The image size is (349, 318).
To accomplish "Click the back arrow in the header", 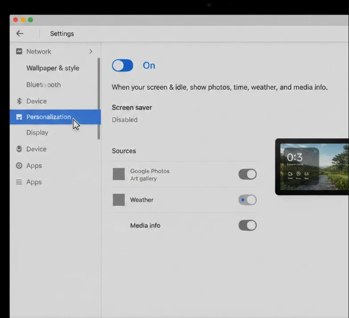I will tap(20, 33).
